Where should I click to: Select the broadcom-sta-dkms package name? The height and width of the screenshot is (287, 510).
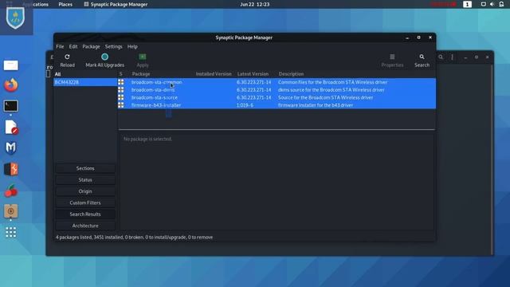[x=153, y=90]
